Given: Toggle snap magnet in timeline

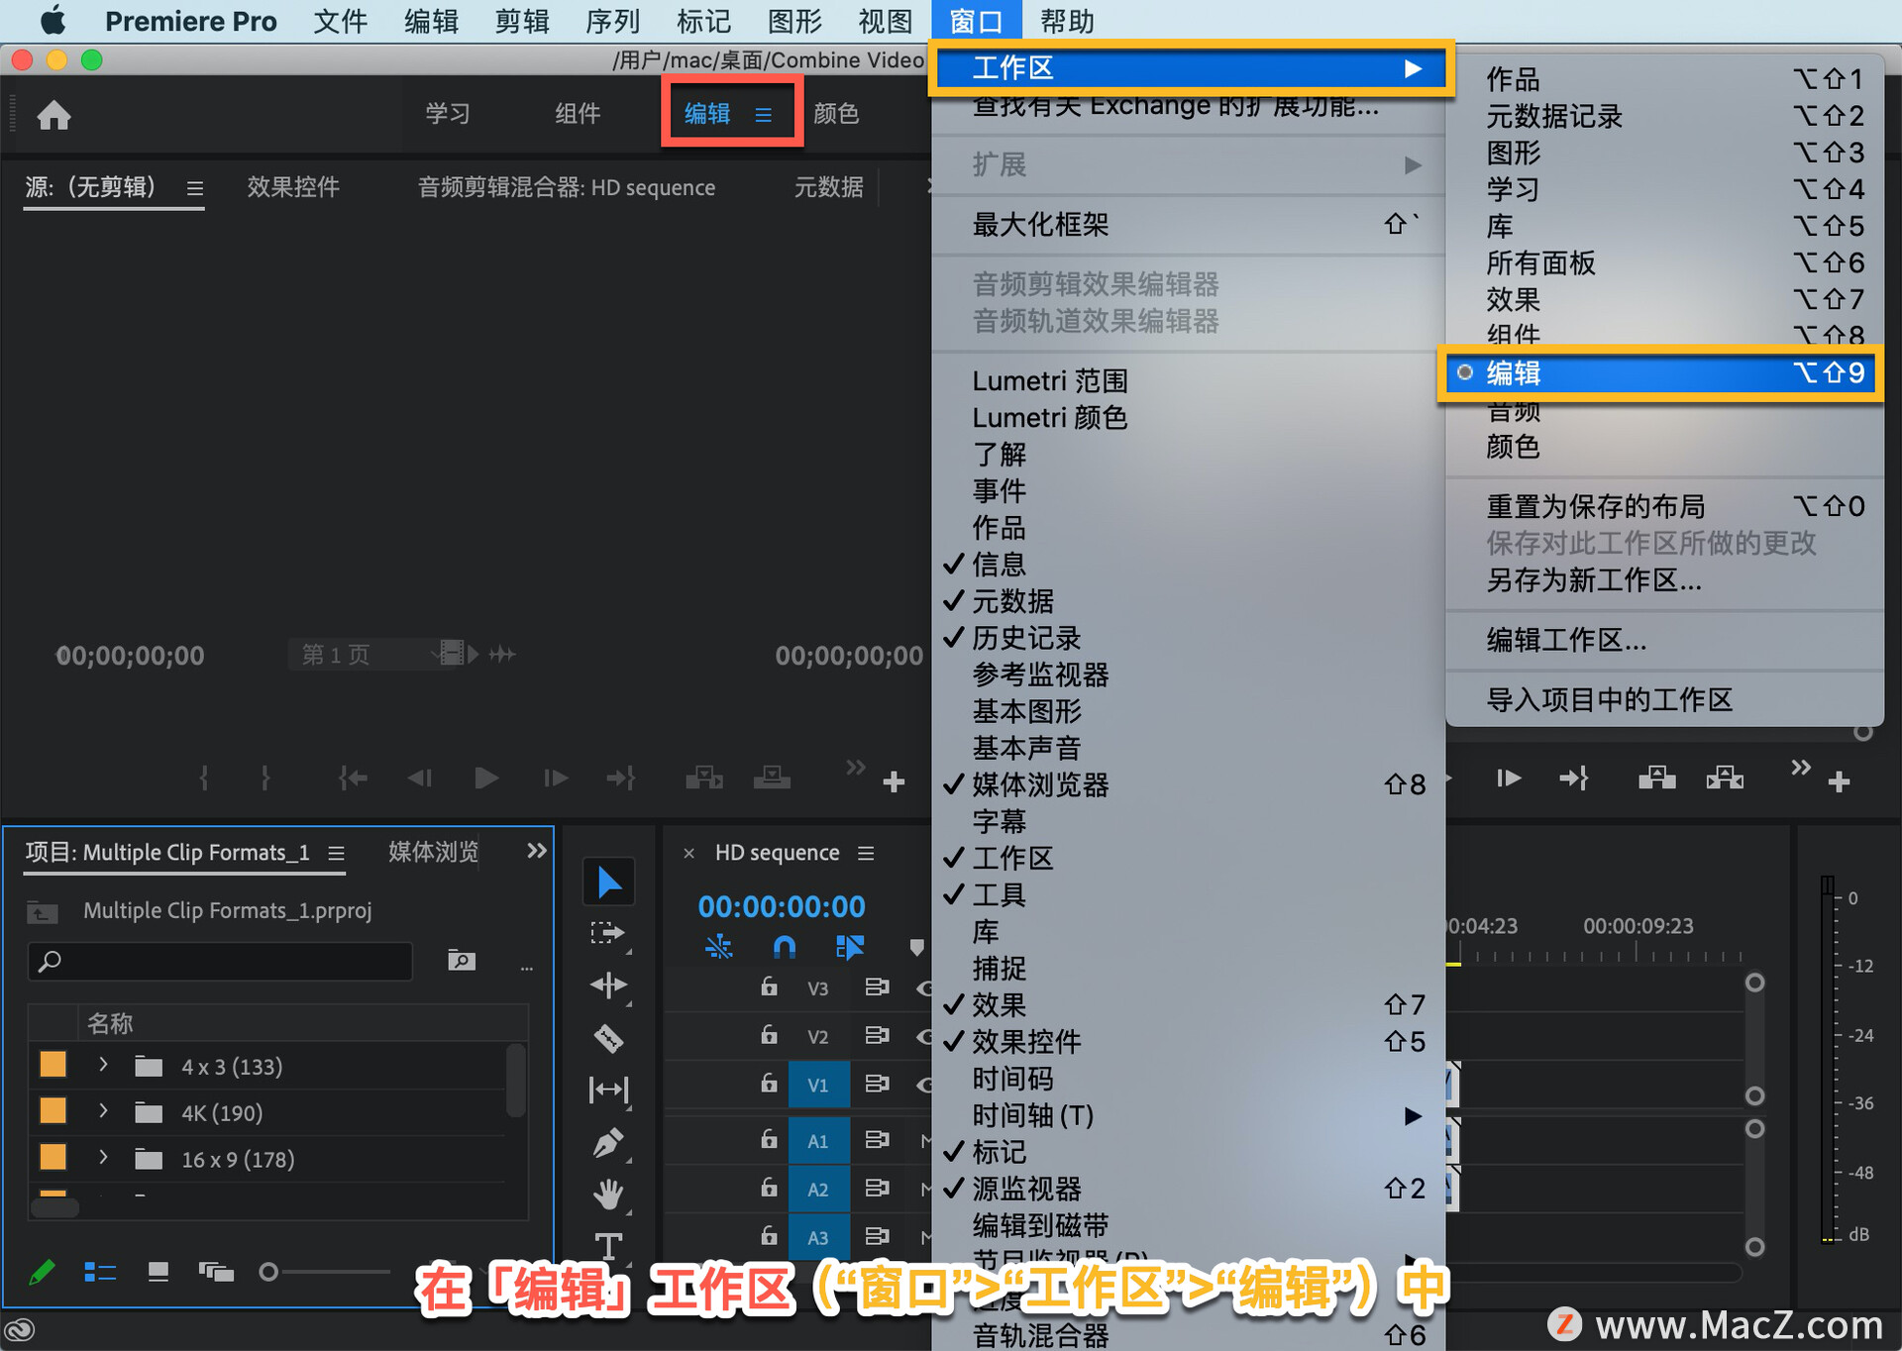Looking at the screenshot, I should click(784, 948).
